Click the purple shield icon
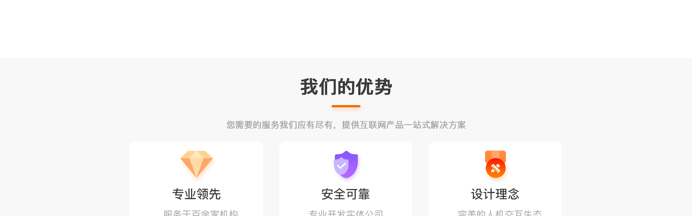The width and height of the screenshot is (692, 216). click(346, 165)
